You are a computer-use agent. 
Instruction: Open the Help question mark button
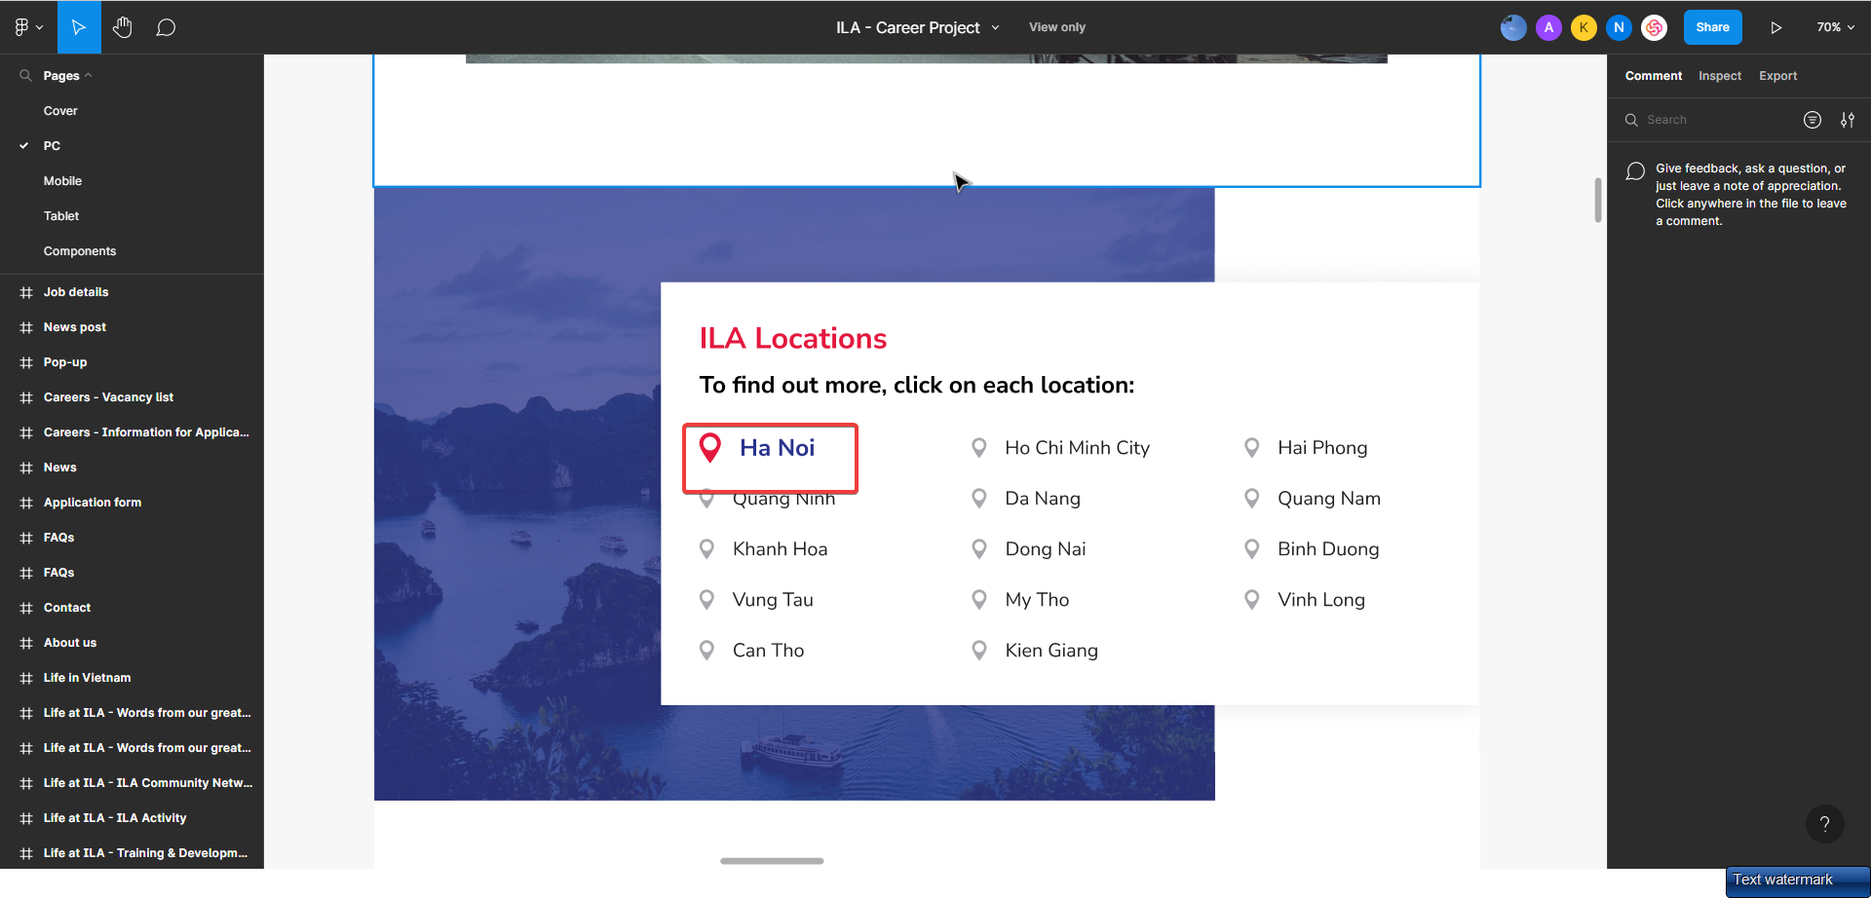[x=1824, y=824]
